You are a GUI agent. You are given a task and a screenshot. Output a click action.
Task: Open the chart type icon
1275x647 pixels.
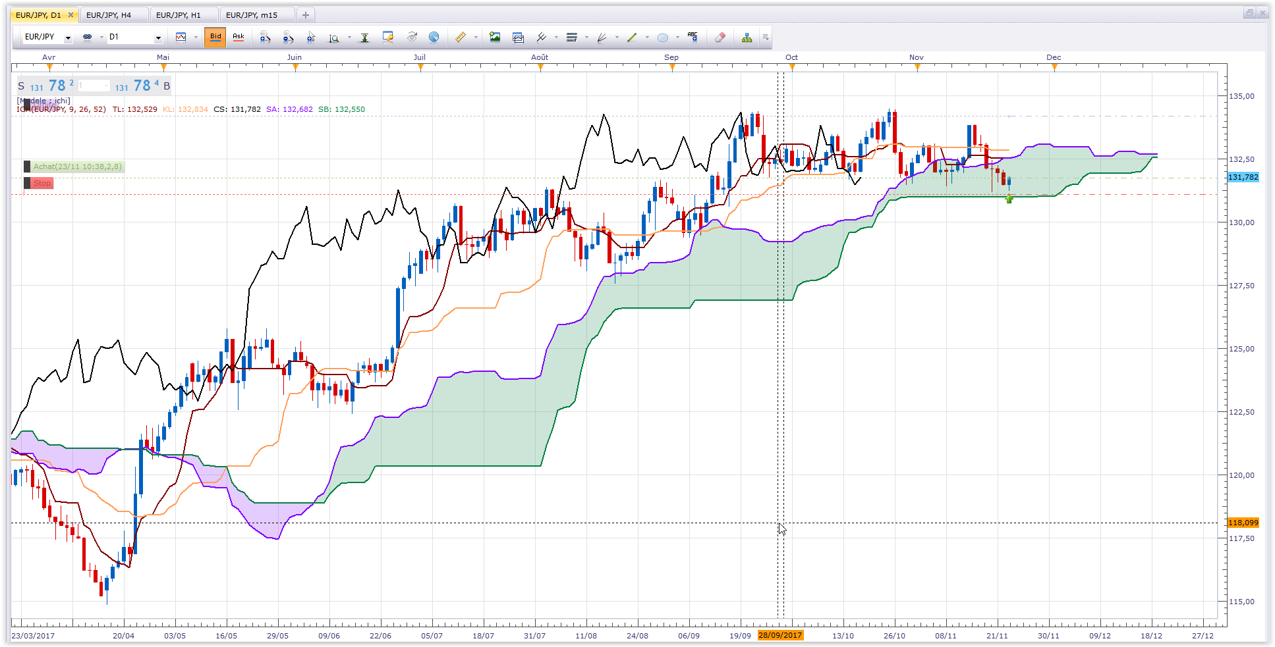pos(181,38)
